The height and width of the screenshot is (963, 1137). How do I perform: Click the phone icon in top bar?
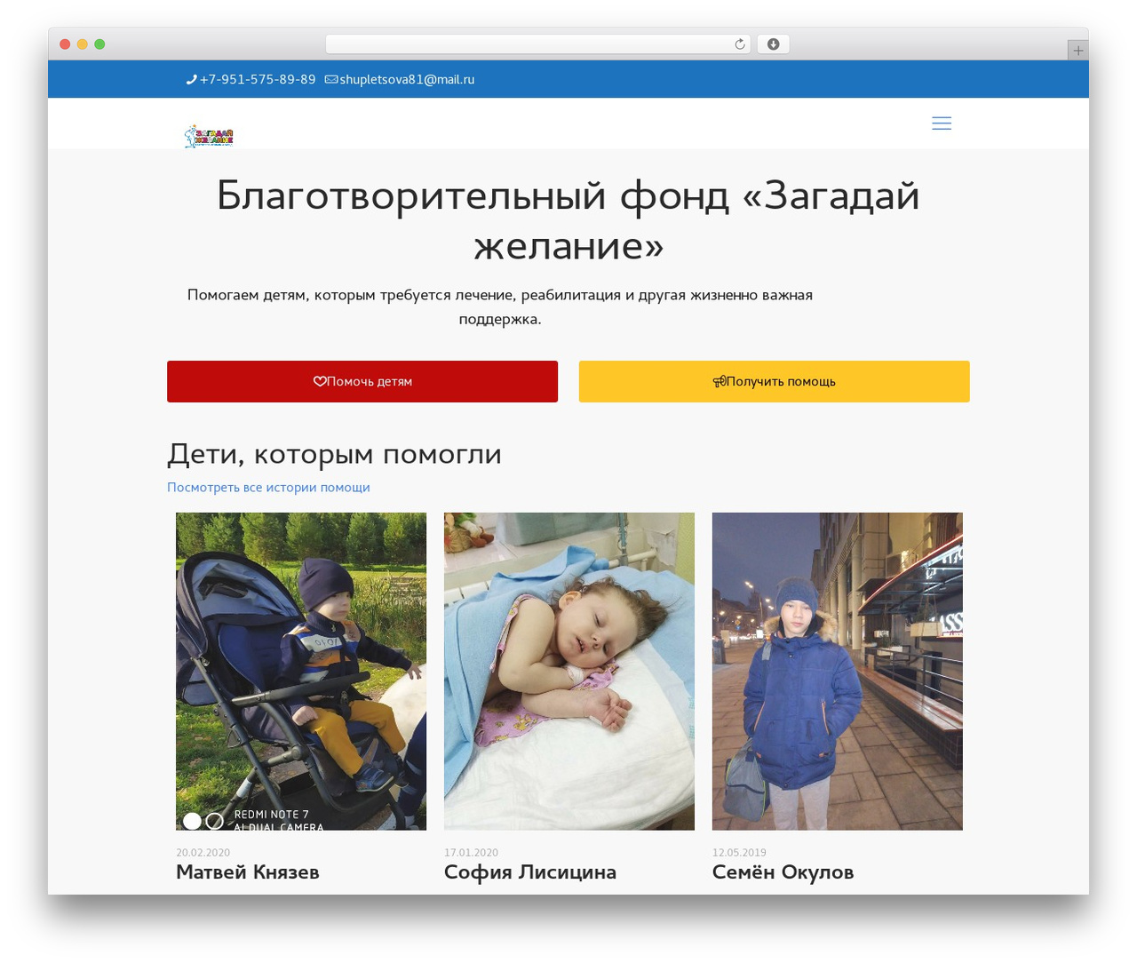pyautogui.click(x=191, y=80)
